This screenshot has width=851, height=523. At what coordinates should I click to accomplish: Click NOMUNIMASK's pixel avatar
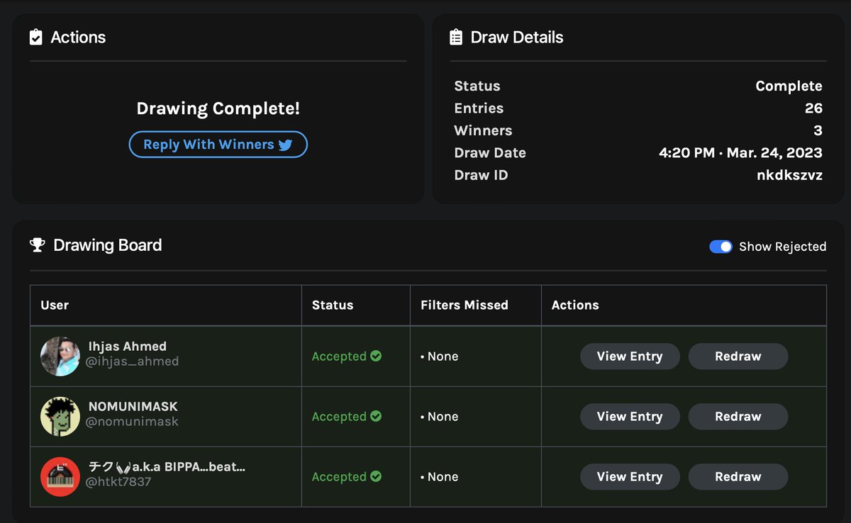tap(60, 416)
